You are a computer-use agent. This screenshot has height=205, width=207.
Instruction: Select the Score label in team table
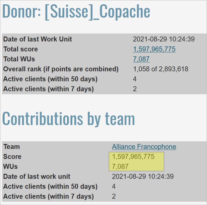click(12, 157)
